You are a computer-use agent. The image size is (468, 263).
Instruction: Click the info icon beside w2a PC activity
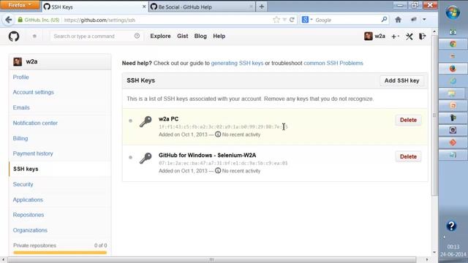tap(218, 134)
